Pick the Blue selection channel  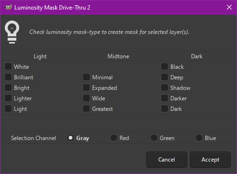[x=199, y=138]
